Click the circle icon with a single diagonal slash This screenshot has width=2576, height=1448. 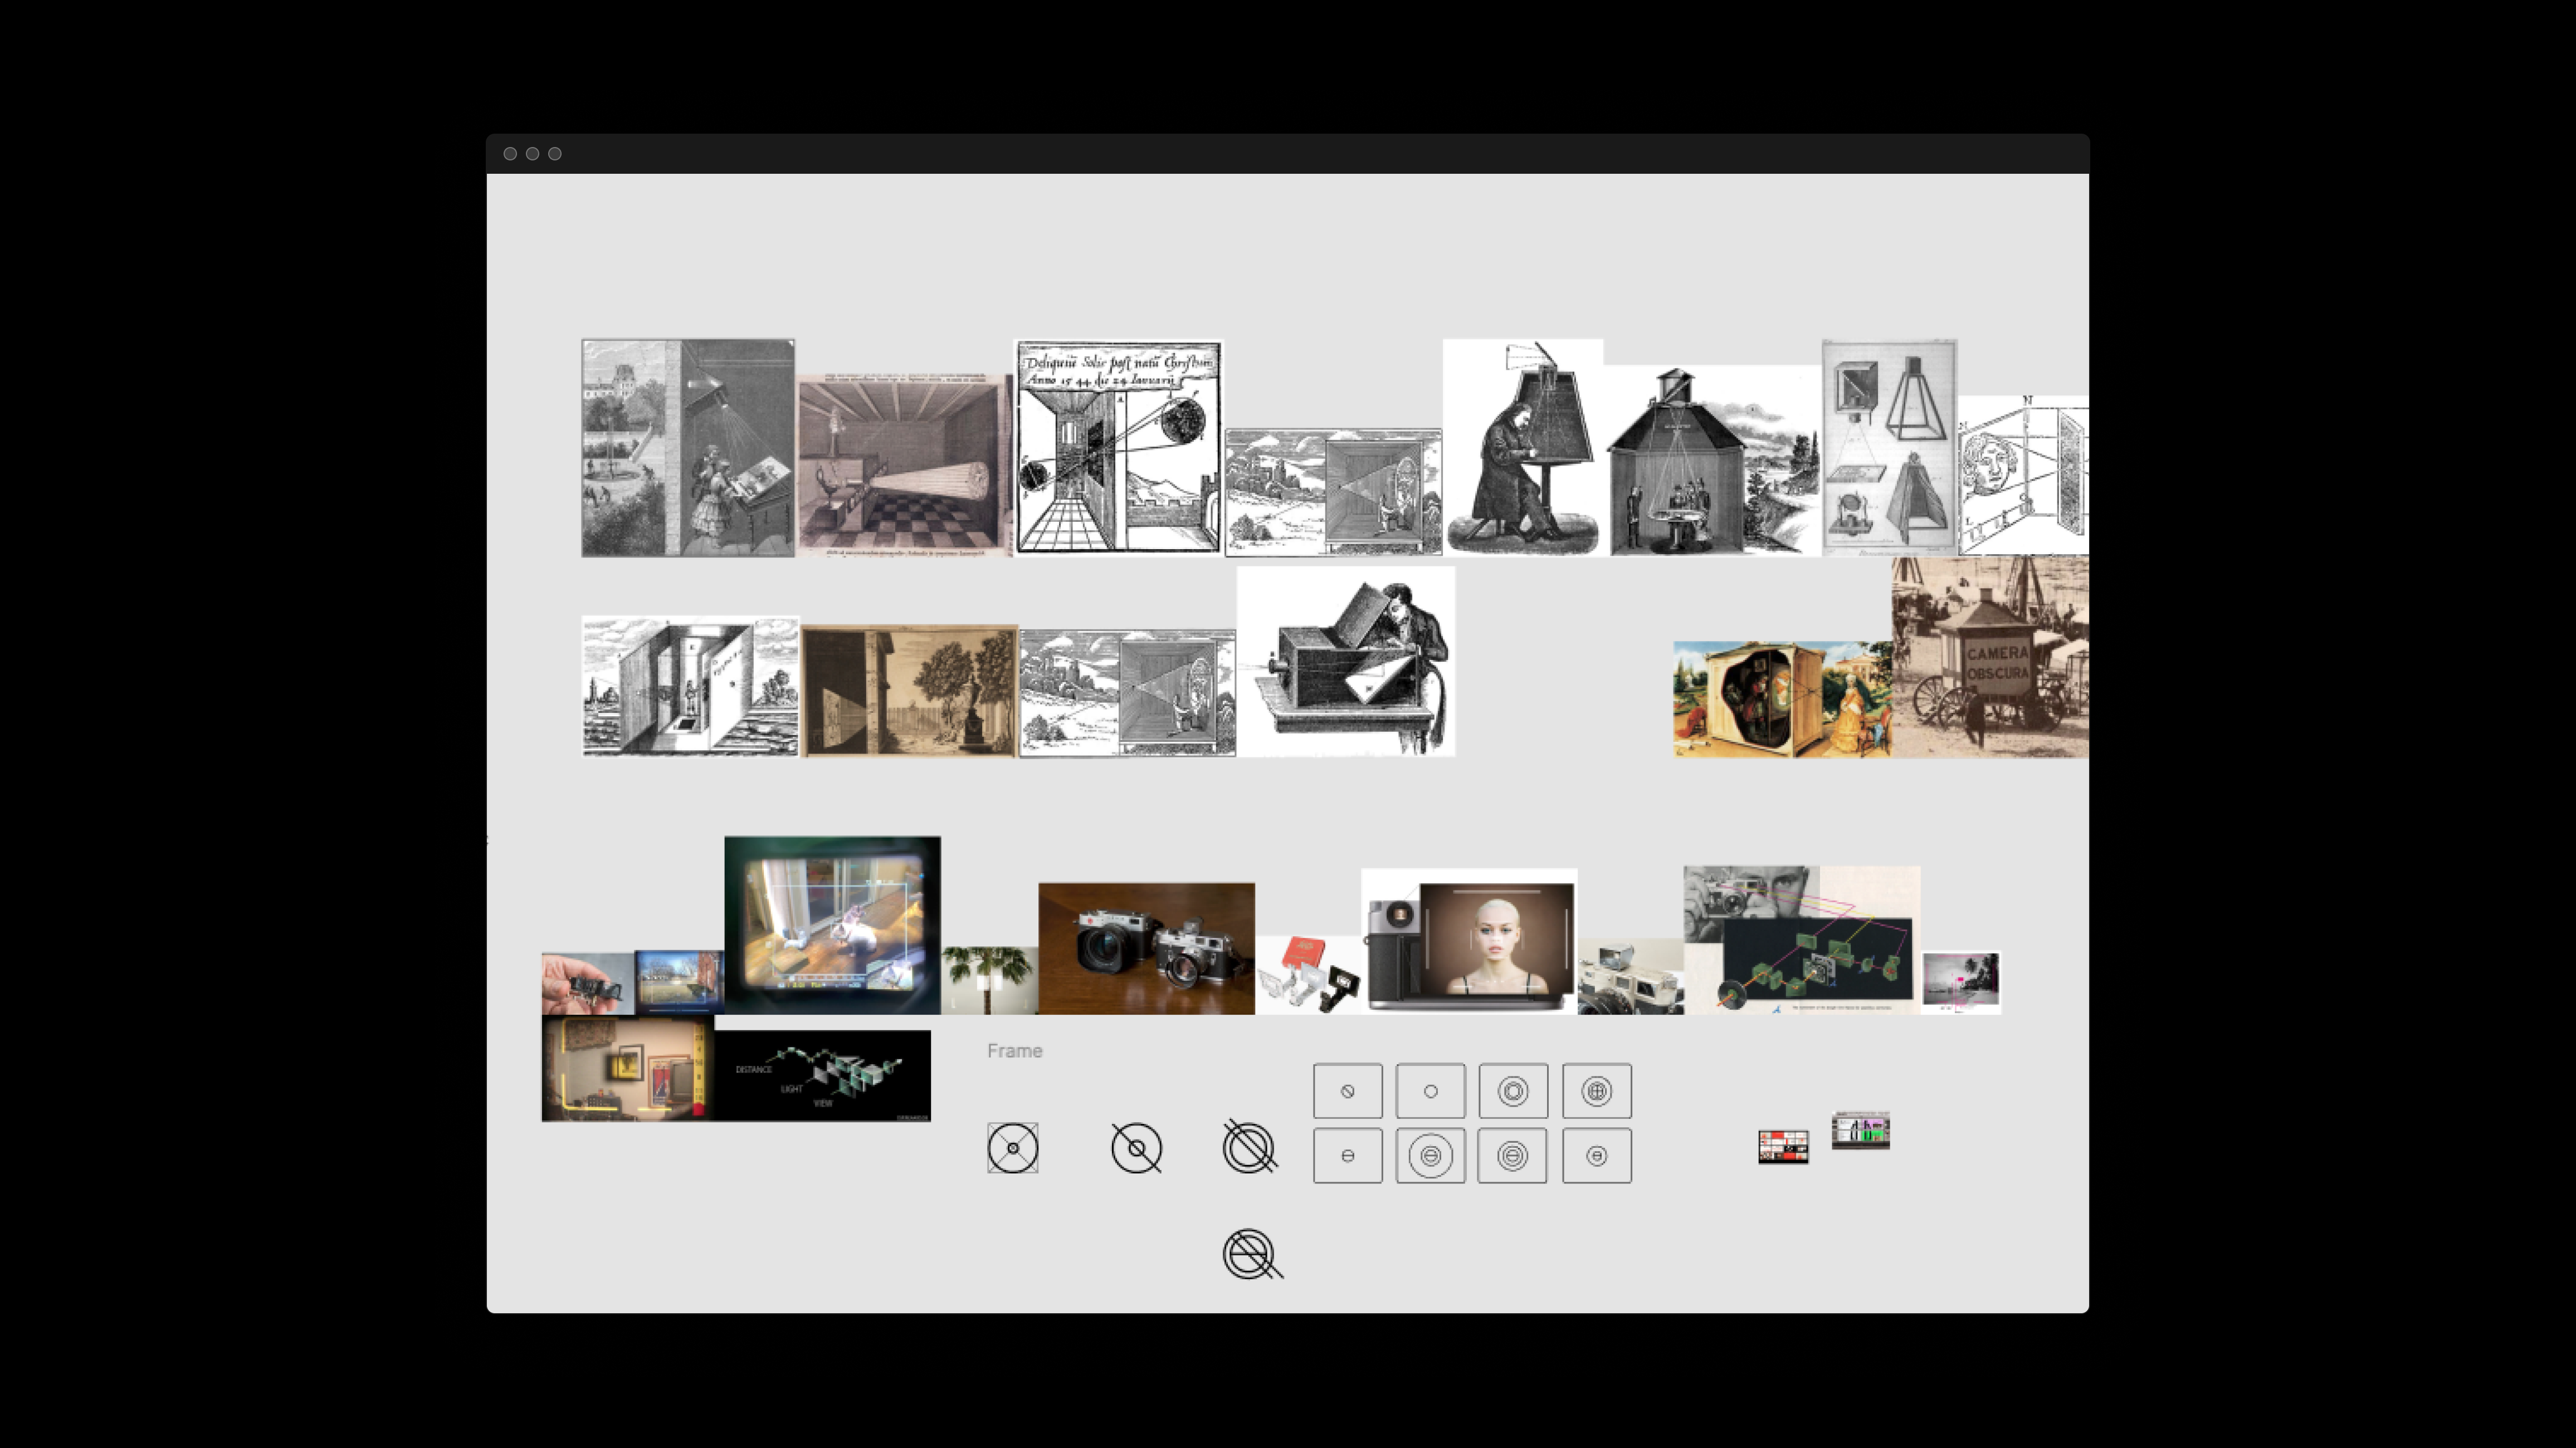[x=1137, y=1148]
